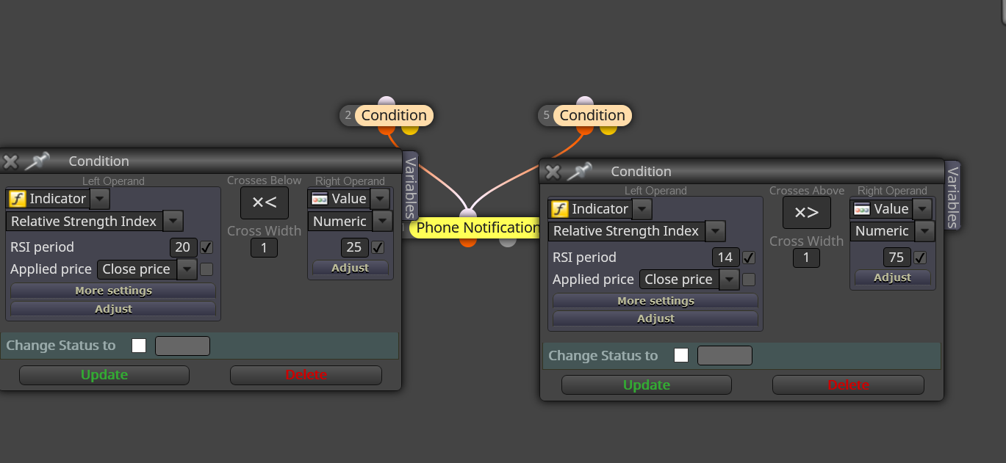Toggle checkbox beside value 25
Viewport: 1006px width, 463px height.
click(378, 247)
